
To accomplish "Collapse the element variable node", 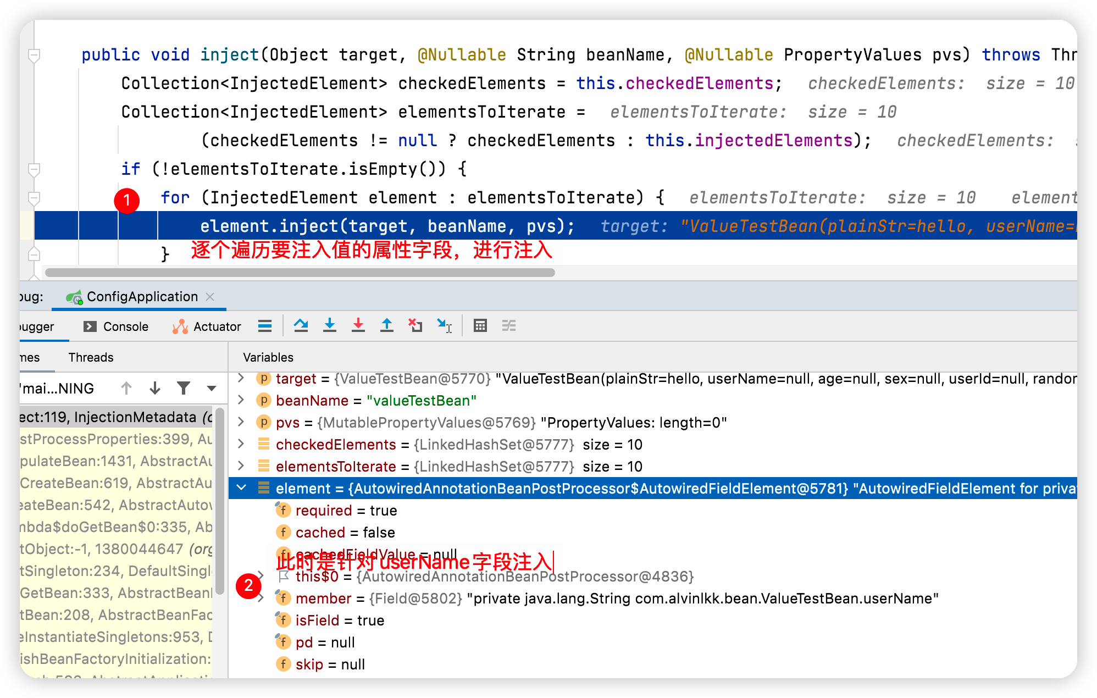I will 241,488.
